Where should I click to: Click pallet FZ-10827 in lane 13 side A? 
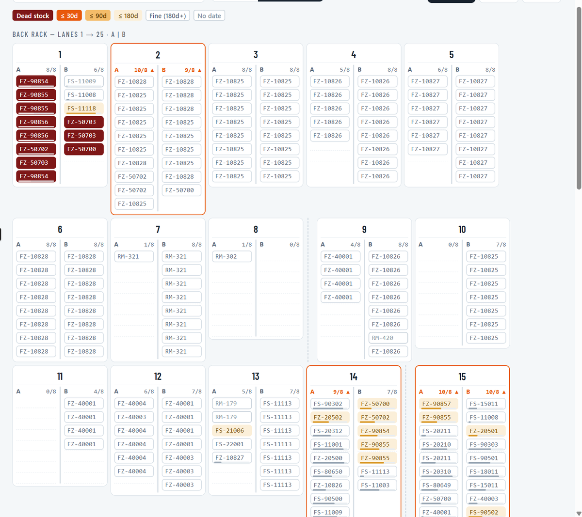pos(232,458)
